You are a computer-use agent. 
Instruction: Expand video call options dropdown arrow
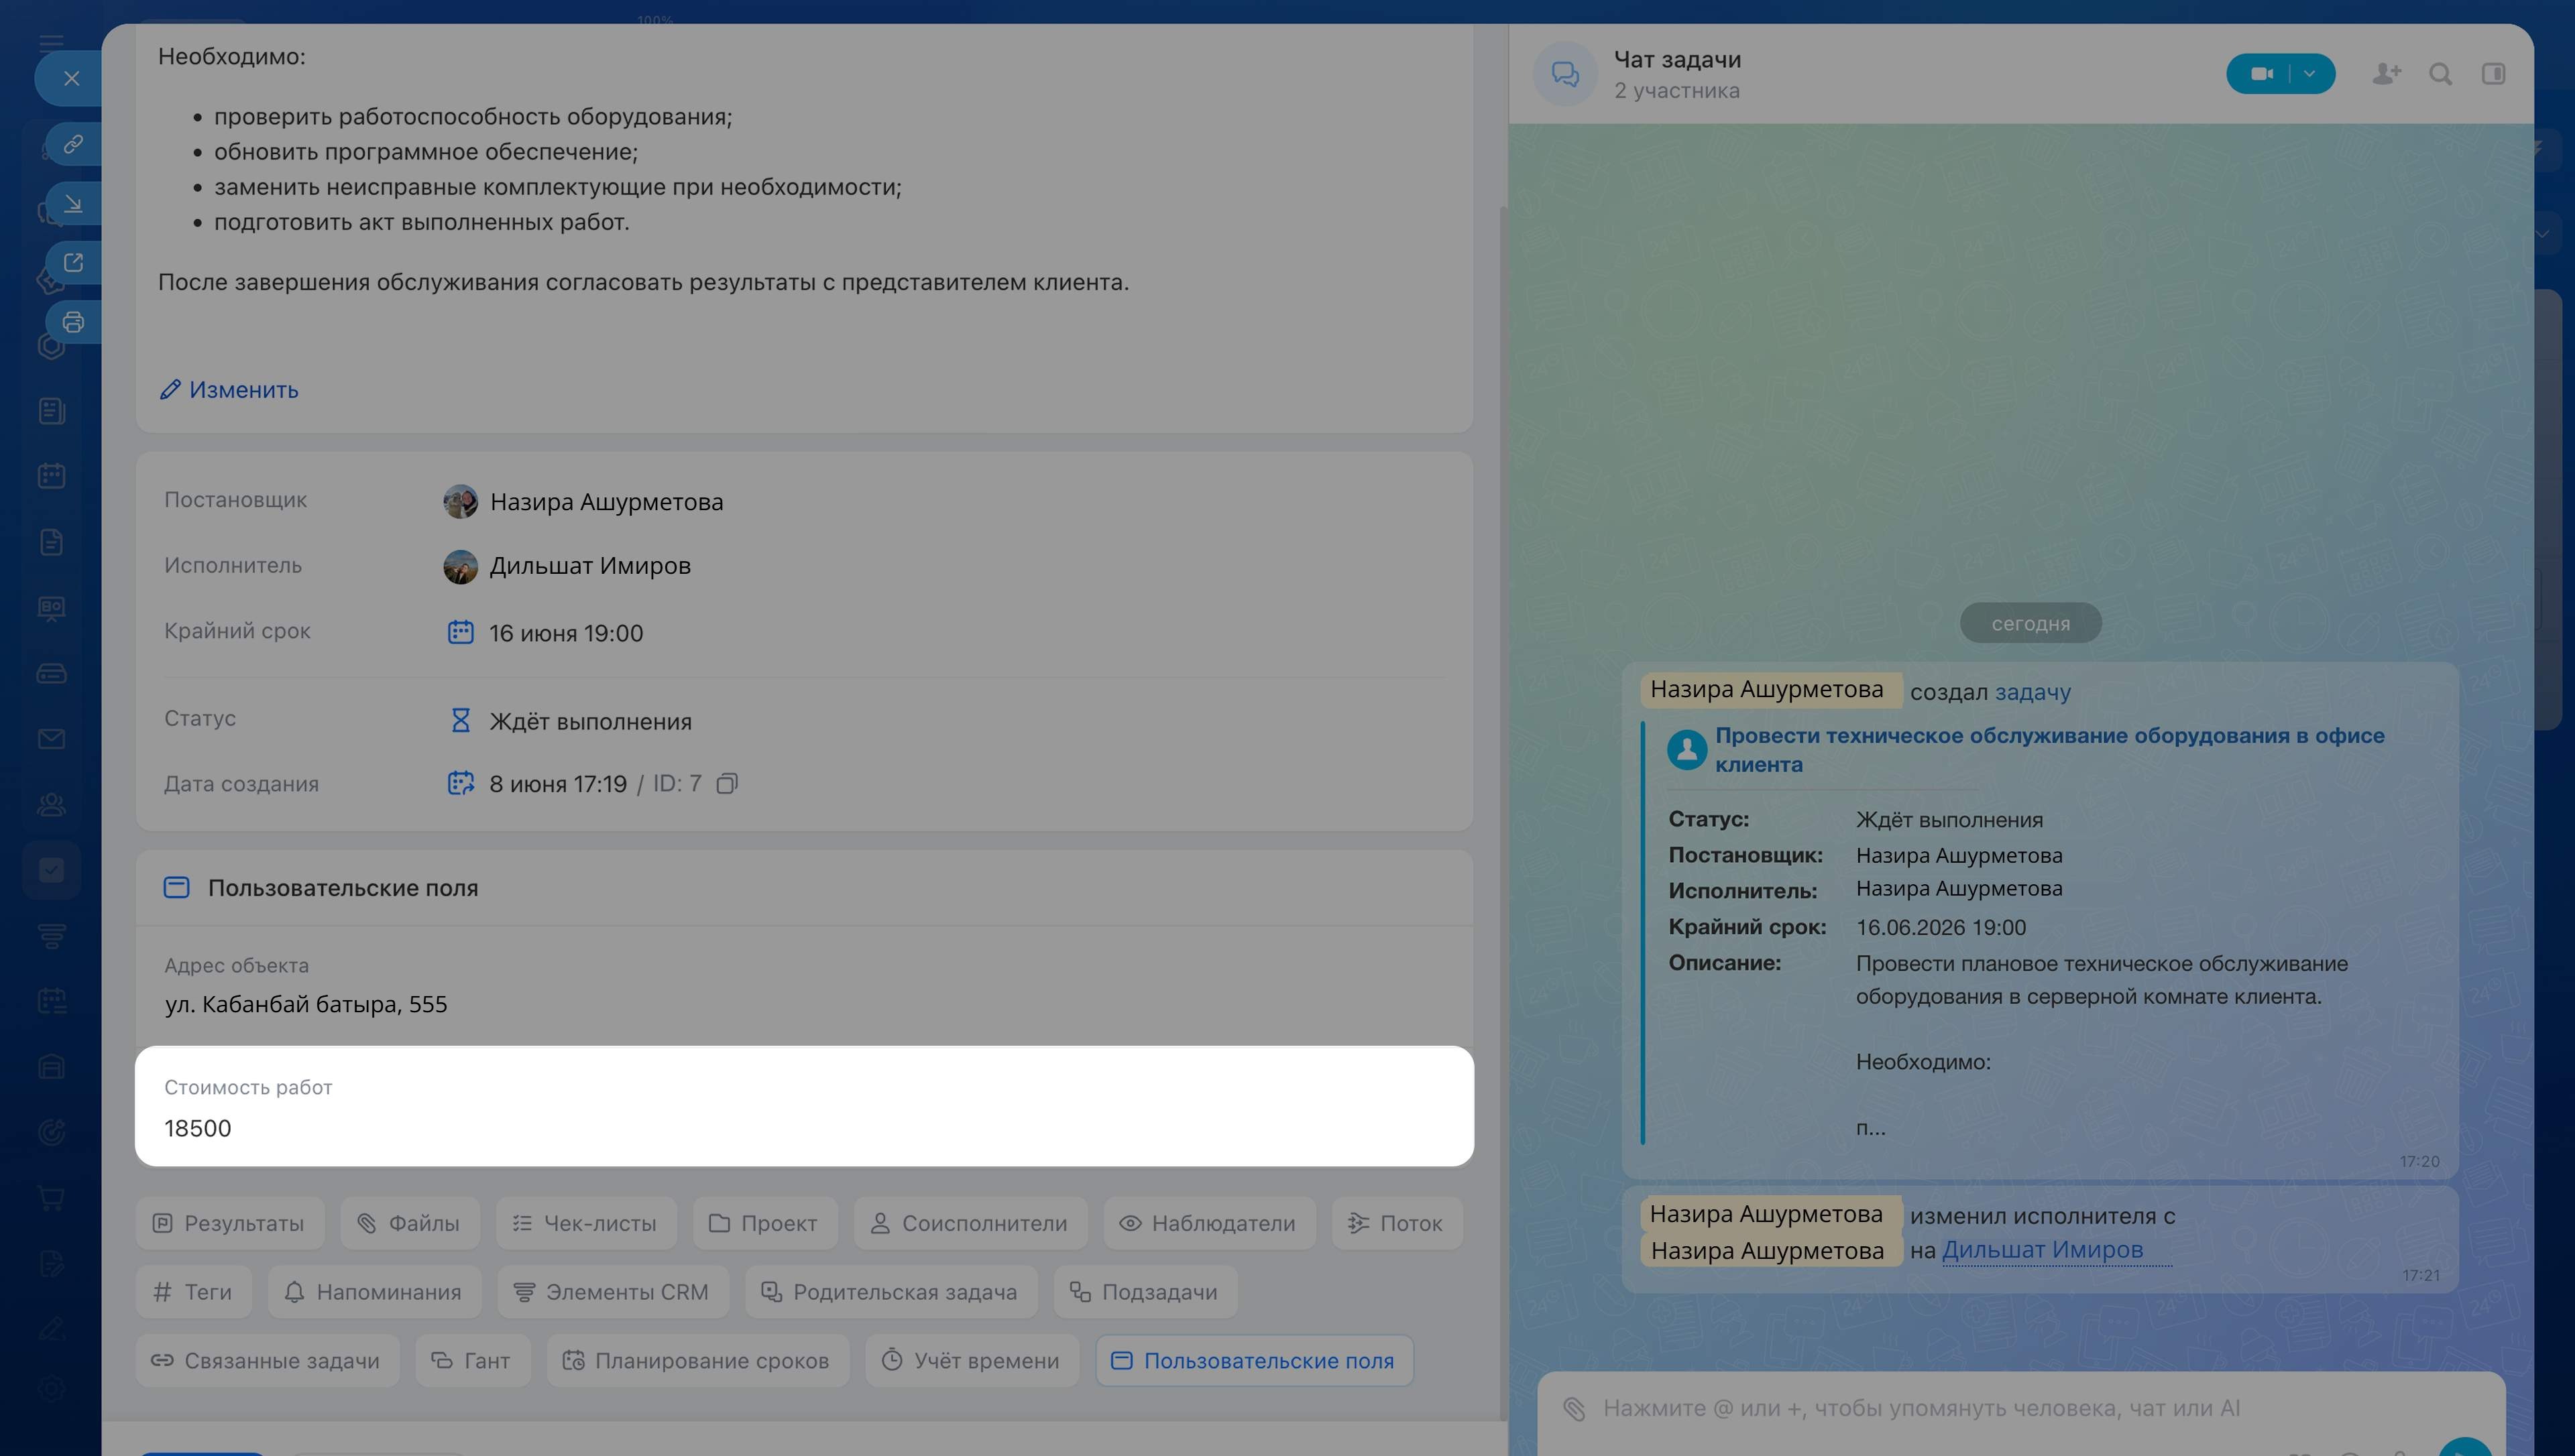(2310, 74)
